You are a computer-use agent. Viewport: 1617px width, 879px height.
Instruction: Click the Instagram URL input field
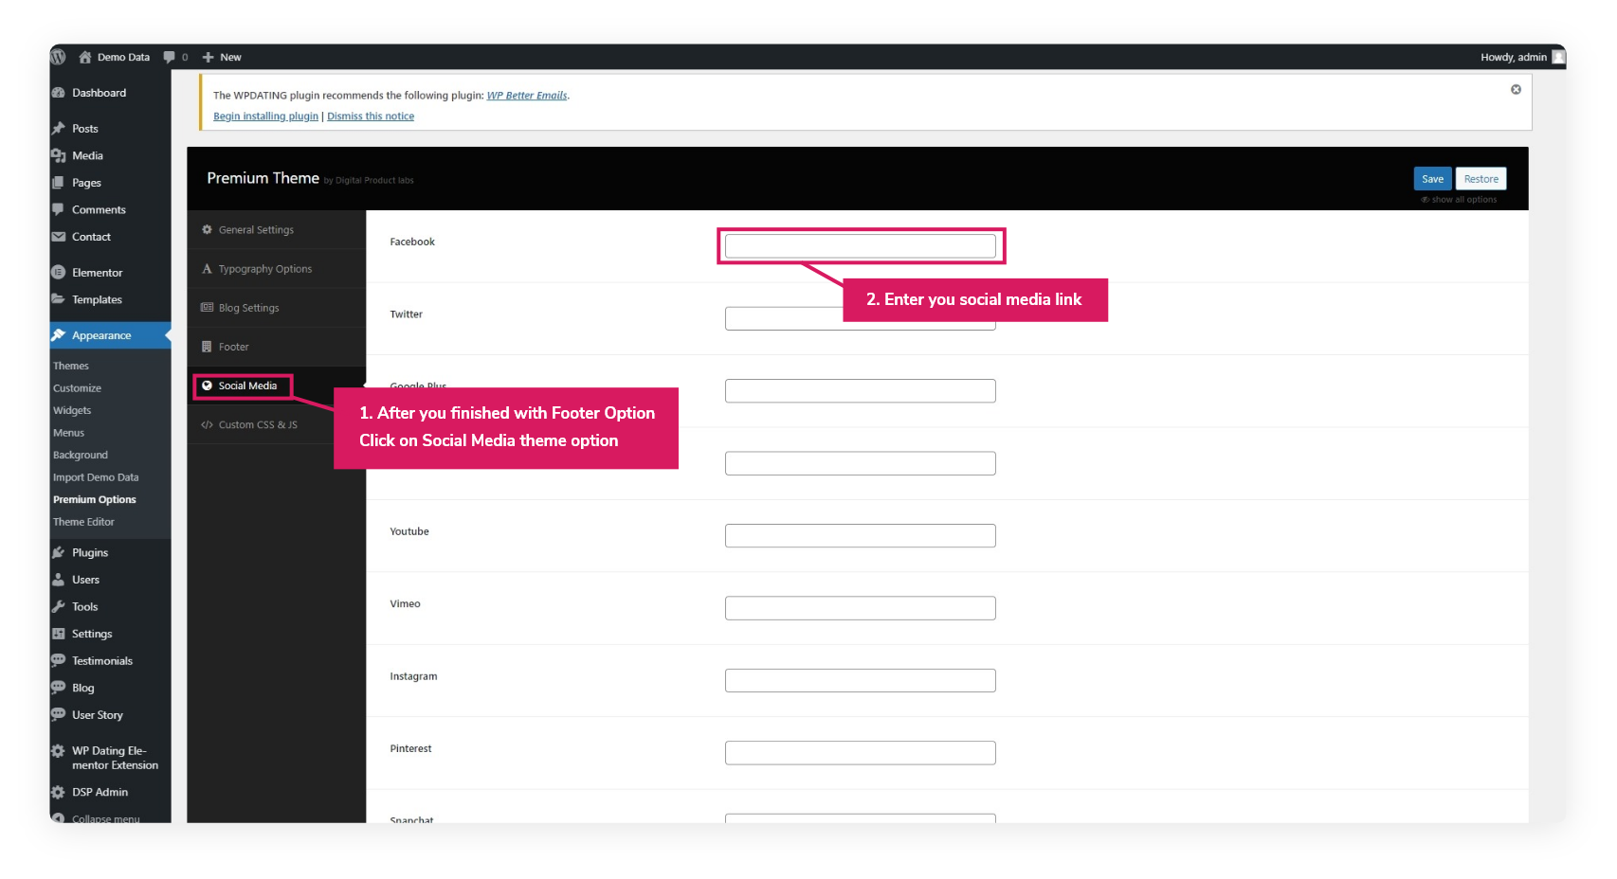(860, 680)
